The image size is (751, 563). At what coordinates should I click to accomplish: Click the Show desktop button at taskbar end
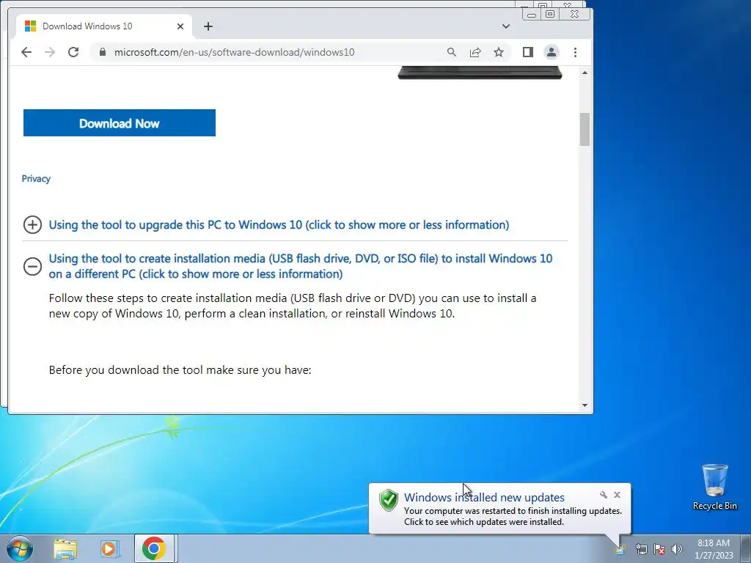click(x=745, y=548)
